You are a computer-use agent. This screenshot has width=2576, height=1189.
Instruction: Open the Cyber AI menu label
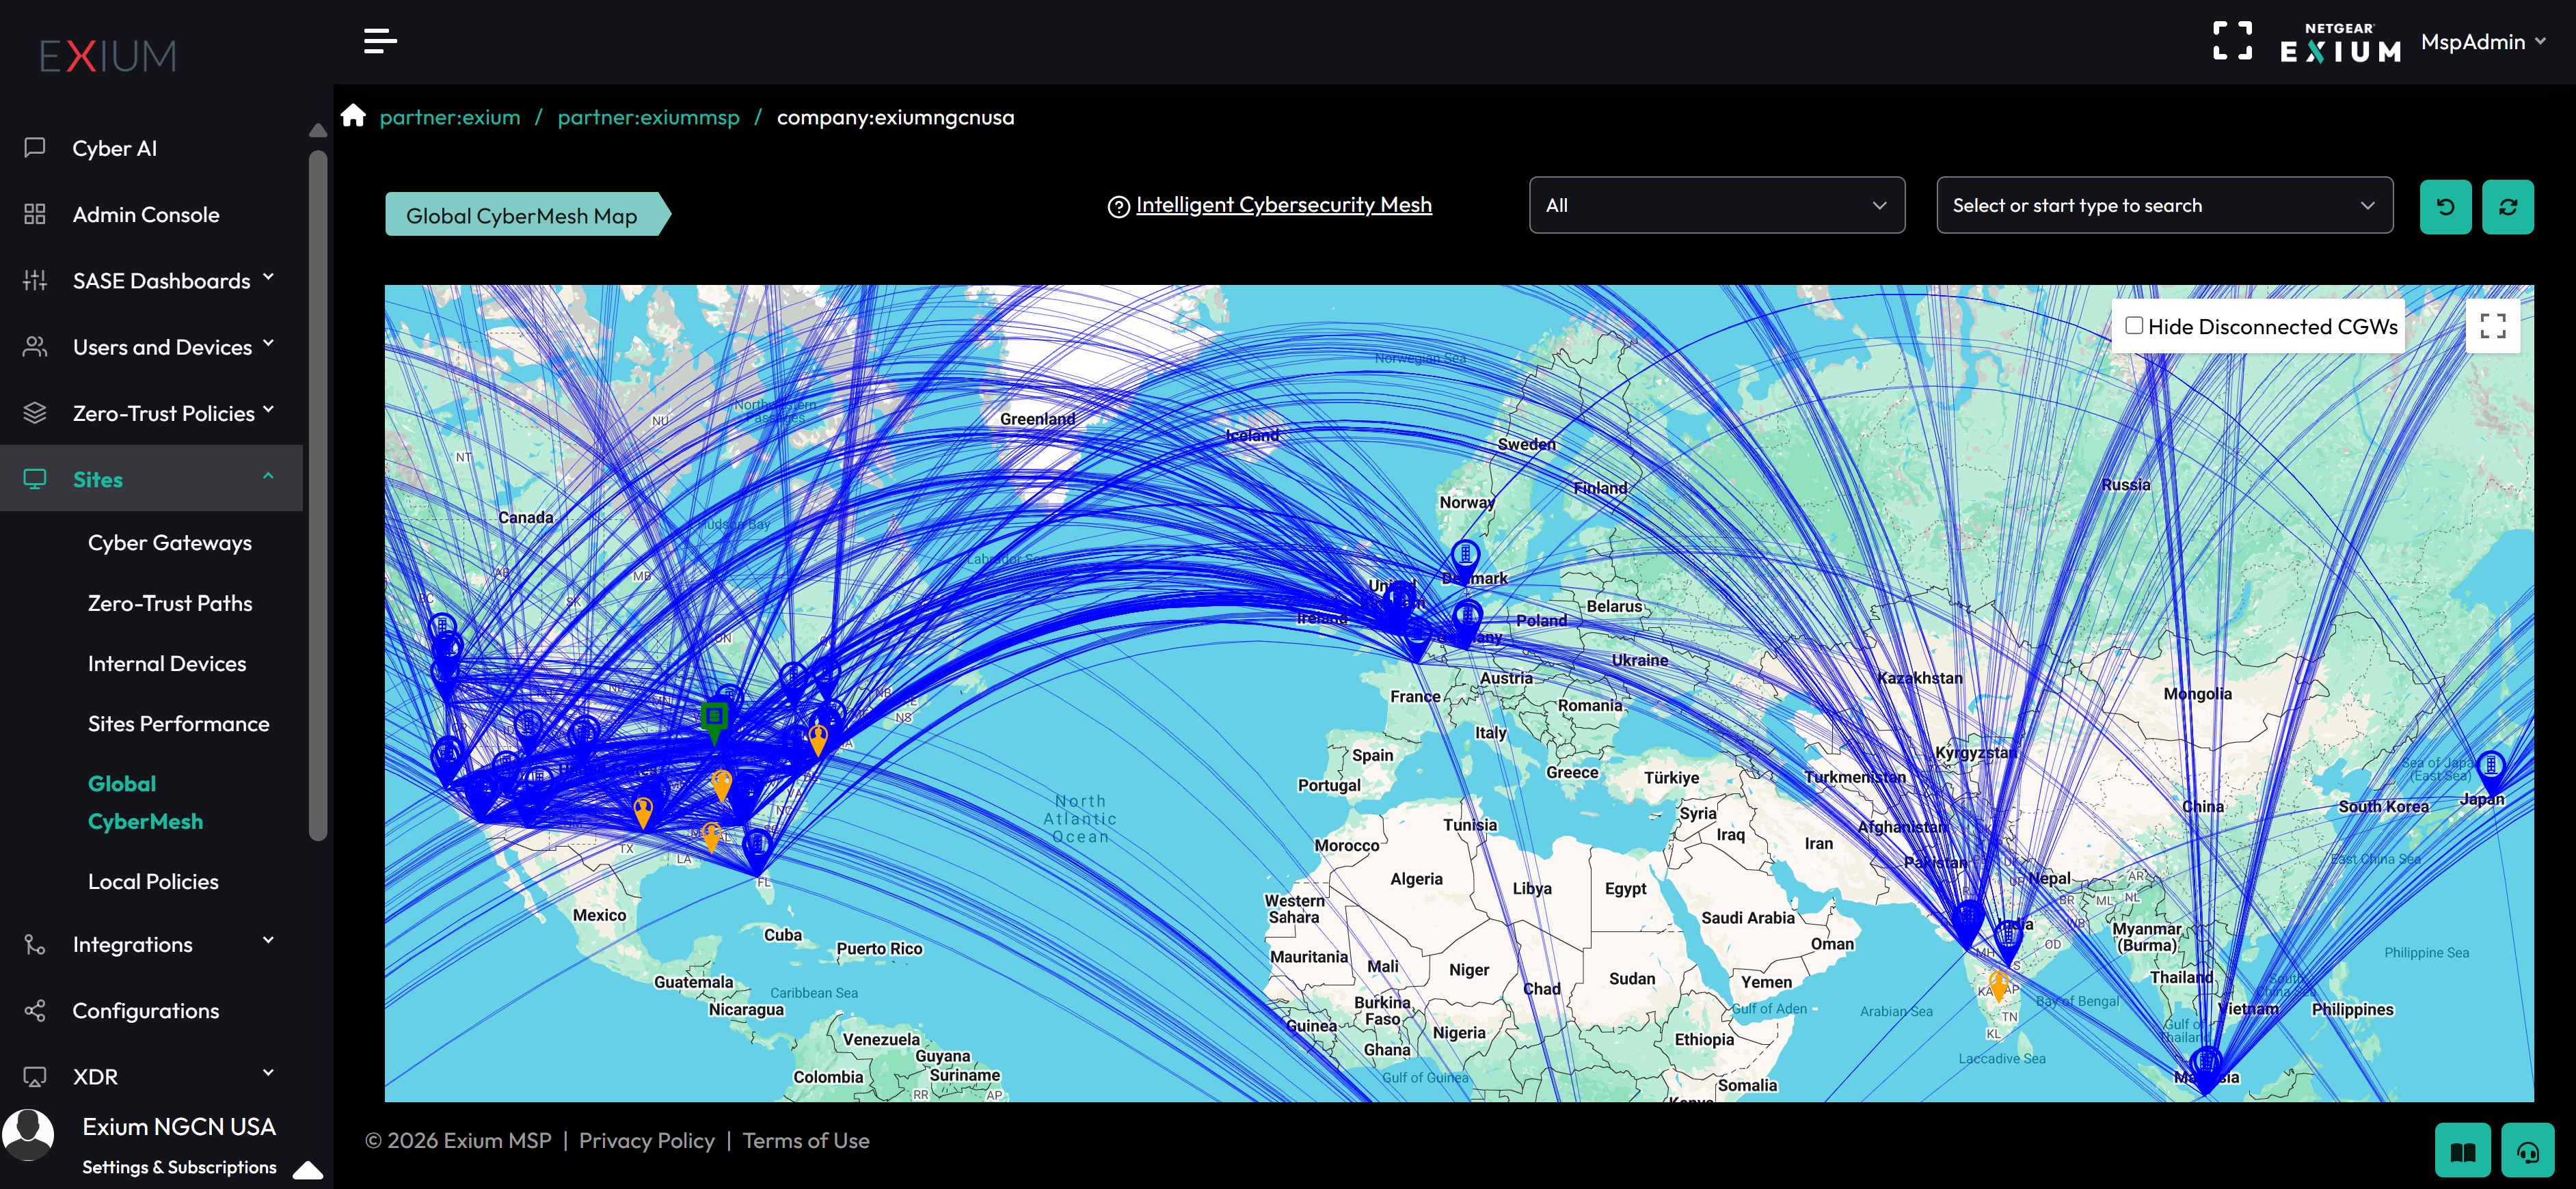[x=115, y=148]
